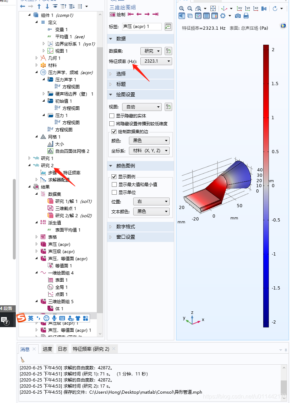Image resolution: width=290 pixels, height=403 pixels.
Task: Open the 数据集 dropdown
Action: (151, 51)
